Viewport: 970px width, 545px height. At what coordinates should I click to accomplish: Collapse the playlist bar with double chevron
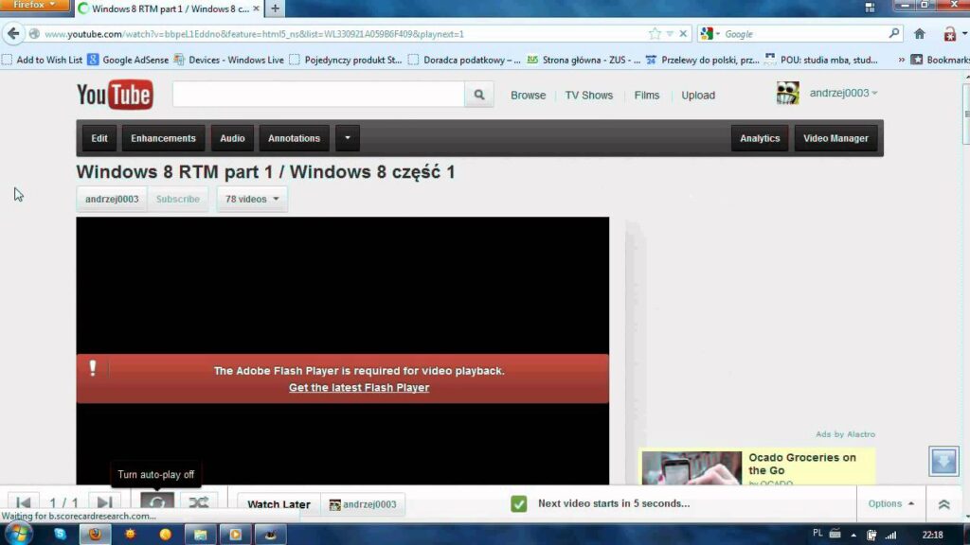[943, 504]
